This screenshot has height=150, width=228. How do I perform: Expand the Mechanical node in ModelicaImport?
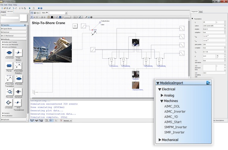pos(160,140)
